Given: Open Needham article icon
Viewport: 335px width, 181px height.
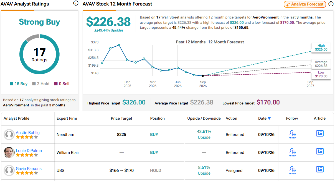Looking at the screenshot, I should 320,133.
